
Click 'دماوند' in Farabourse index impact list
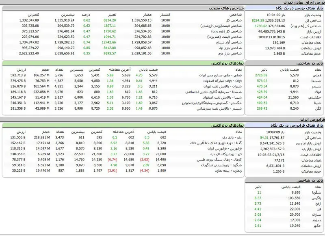pyautogui.click(x=316, y=220)
